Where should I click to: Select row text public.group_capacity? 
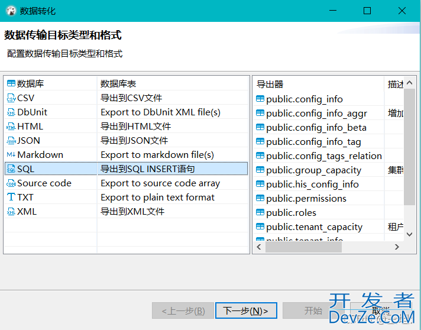pos(313,170)
